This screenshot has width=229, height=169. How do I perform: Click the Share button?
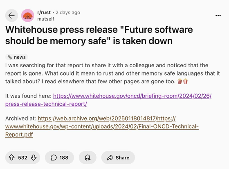coord(118,158)
